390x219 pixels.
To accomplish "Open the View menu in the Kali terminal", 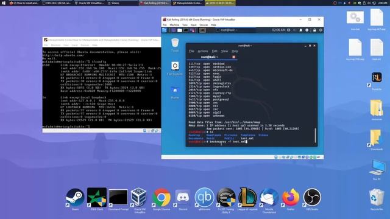I will [x=224, y=51].
